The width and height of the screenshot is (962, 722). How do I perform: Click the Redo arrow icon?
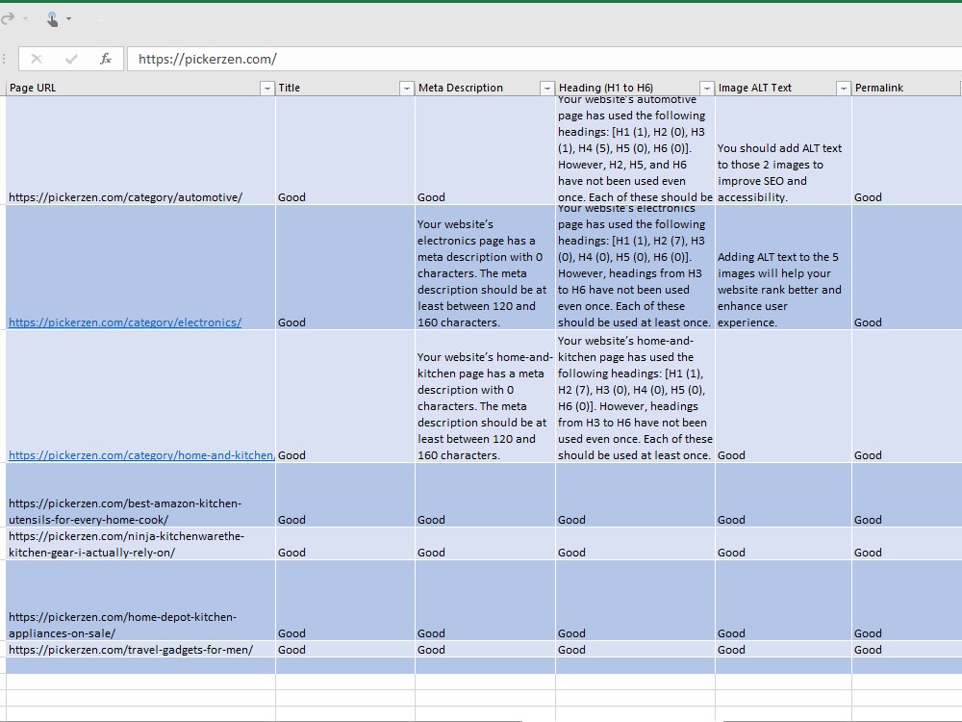point(8,19)
